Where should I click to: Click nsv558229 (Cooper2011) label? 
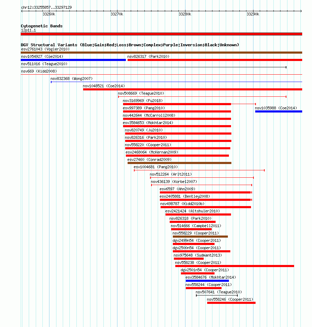[196, 233]
